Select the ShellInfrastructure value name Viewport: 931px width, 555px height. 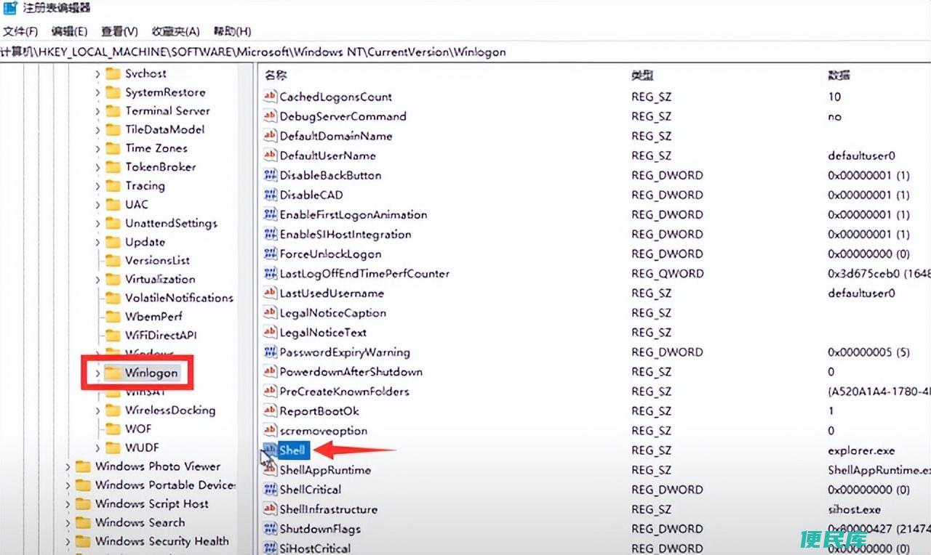328,509
